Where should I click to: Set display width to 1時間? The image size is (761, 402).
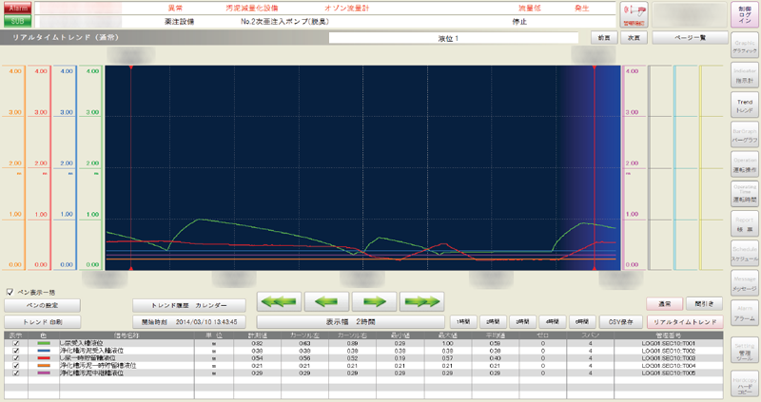pyautogui.click(x=463, y=322)
